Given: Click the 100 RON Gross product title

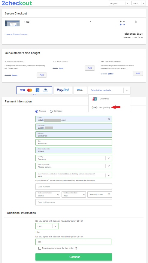Looking at the screenshot, I should point(60,61).
